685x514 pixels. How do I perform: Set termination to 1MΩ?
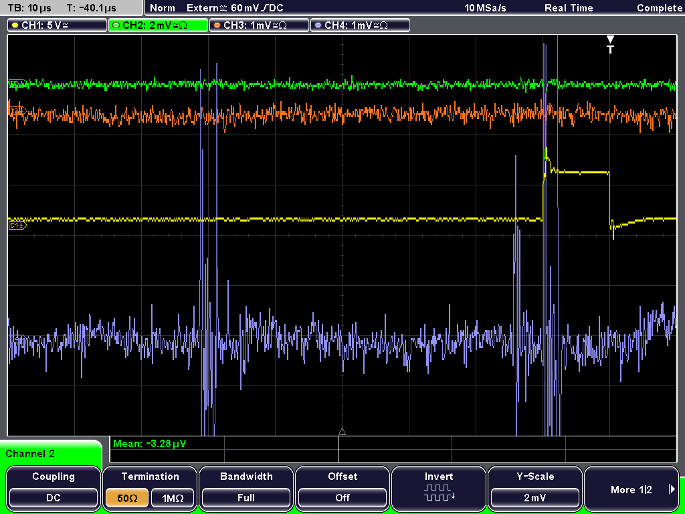pyautogui.click(x=173, y=498)
